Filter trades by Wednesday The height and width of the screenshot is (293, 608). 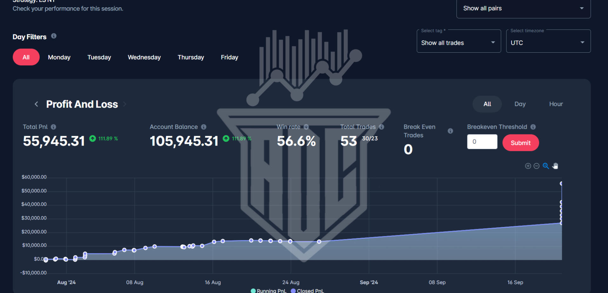pyautogui.click(x=144, y=57)
